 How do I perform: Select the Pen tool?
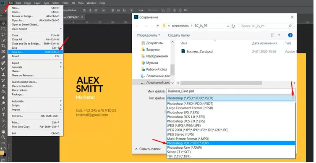(3, 109)
